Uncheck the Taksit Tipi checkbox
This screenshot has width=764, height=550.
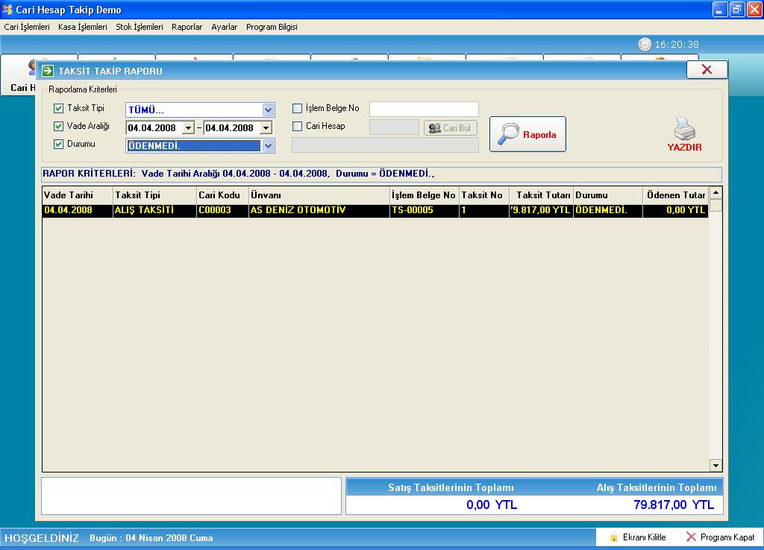click(x=59, y=109)
